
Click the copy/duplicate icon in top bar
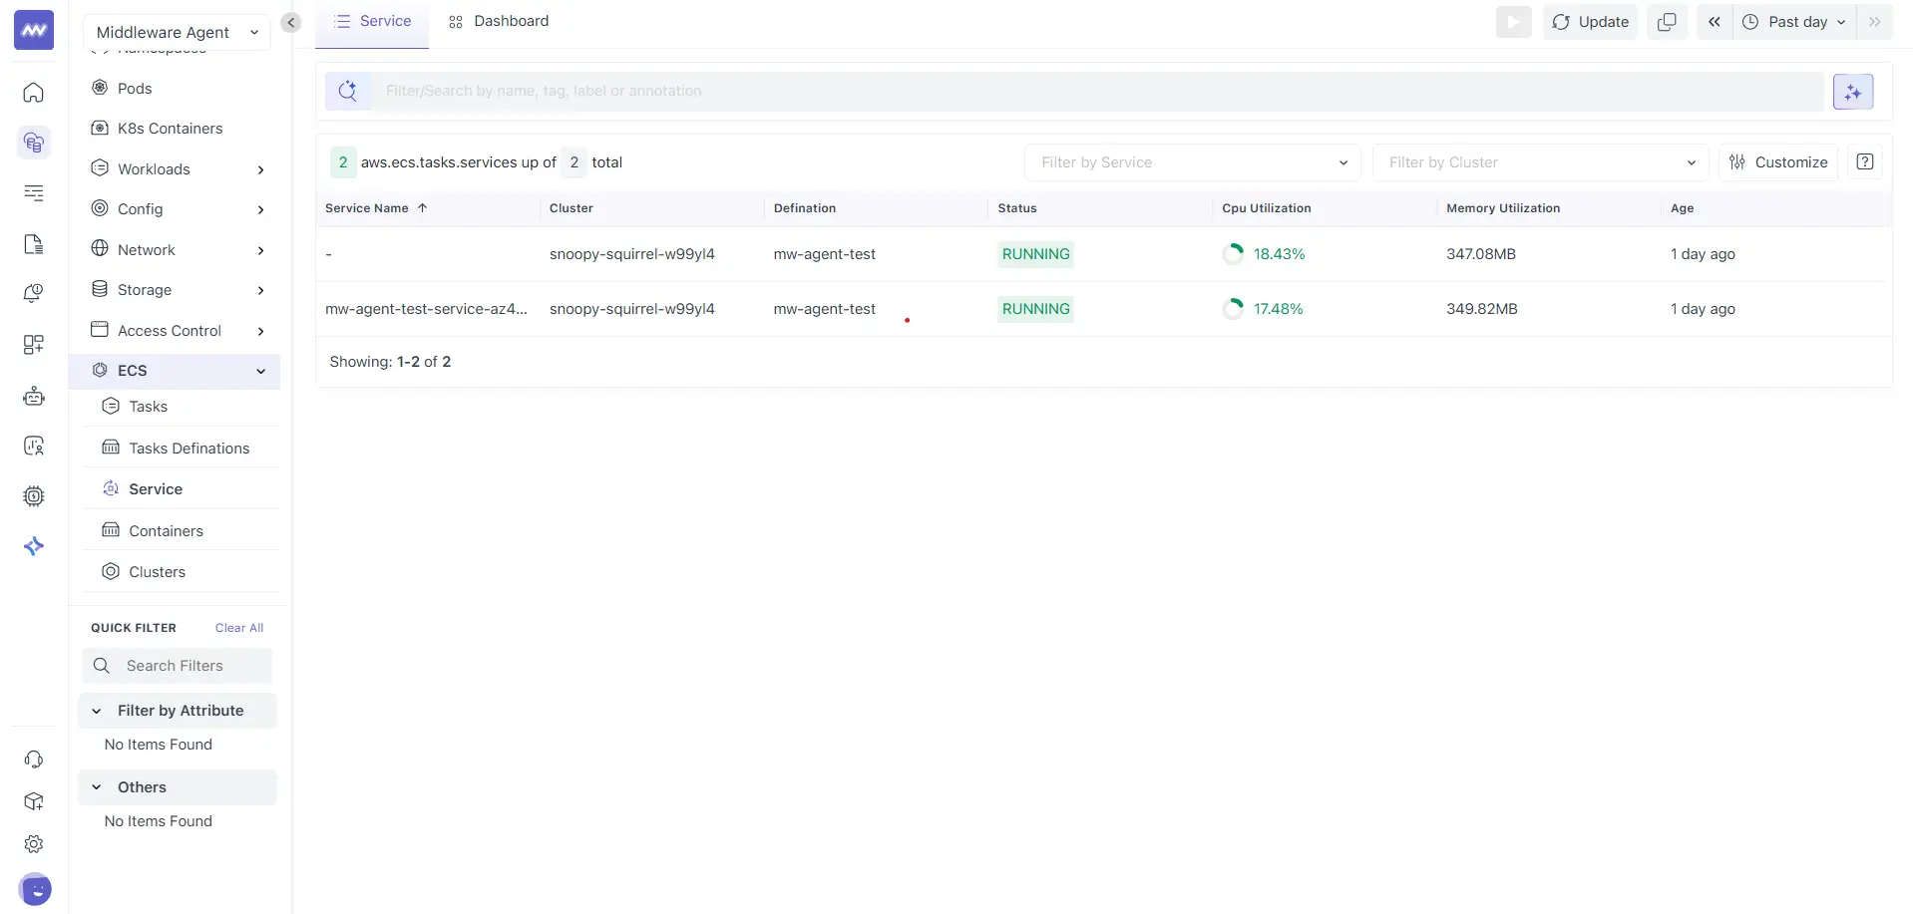pos(1666,22)
